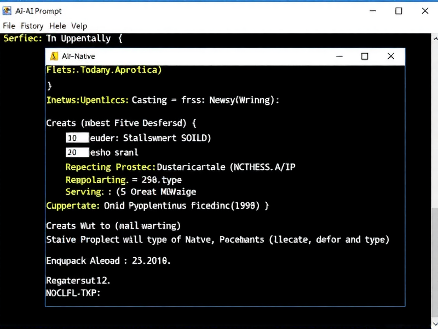Maximize the Ai-AI Prompt main window
The height and width of the screenshot is (329, 438).
click(399, 11)
